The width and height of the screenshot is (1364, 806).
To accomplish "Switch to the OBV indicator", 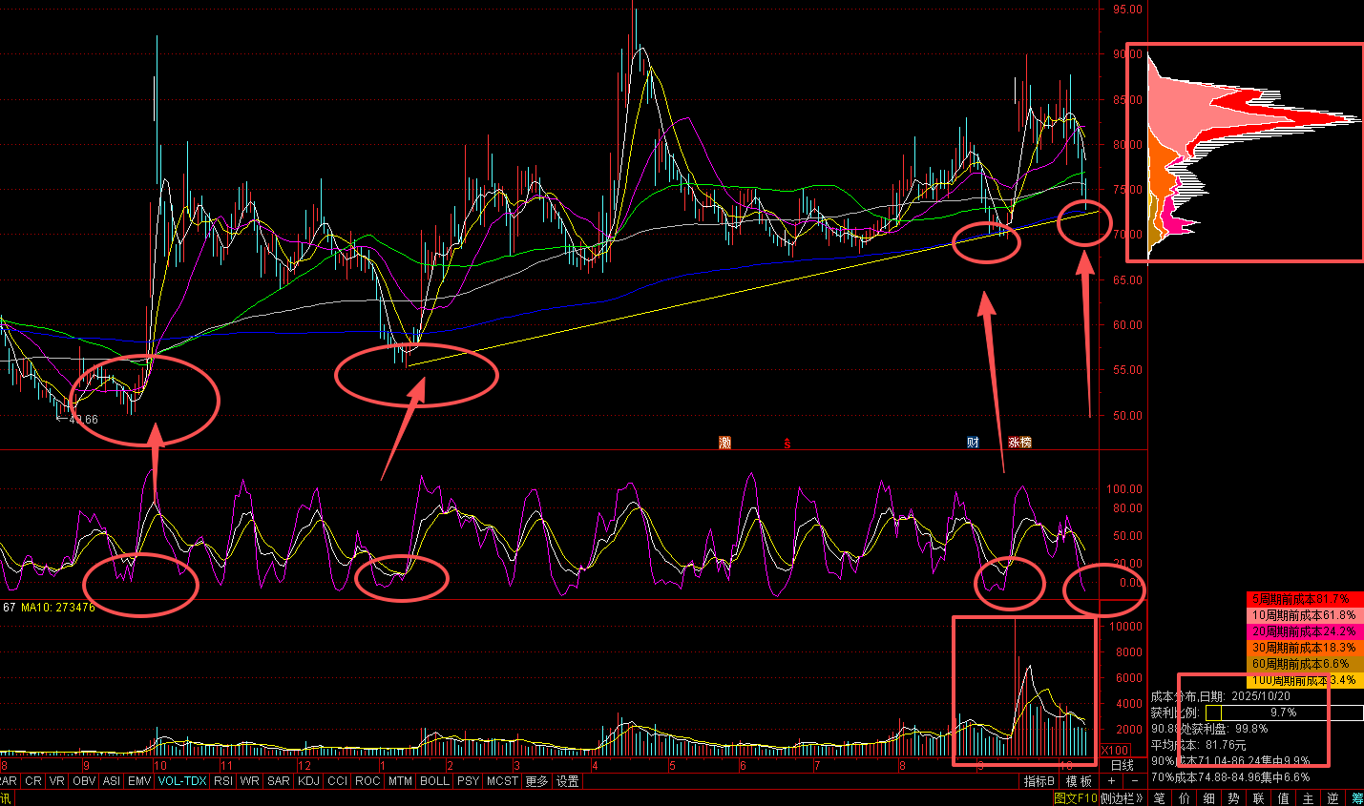I will click(84, 781).
